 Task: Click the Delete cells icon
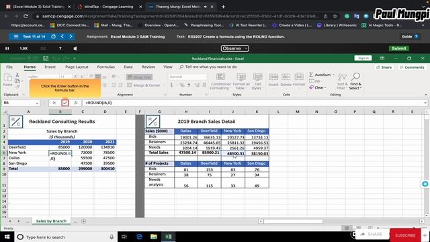[286, 77]
